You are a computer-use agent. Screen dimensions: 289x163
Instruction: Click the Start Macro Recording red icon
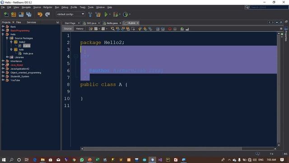coord(170,29)
